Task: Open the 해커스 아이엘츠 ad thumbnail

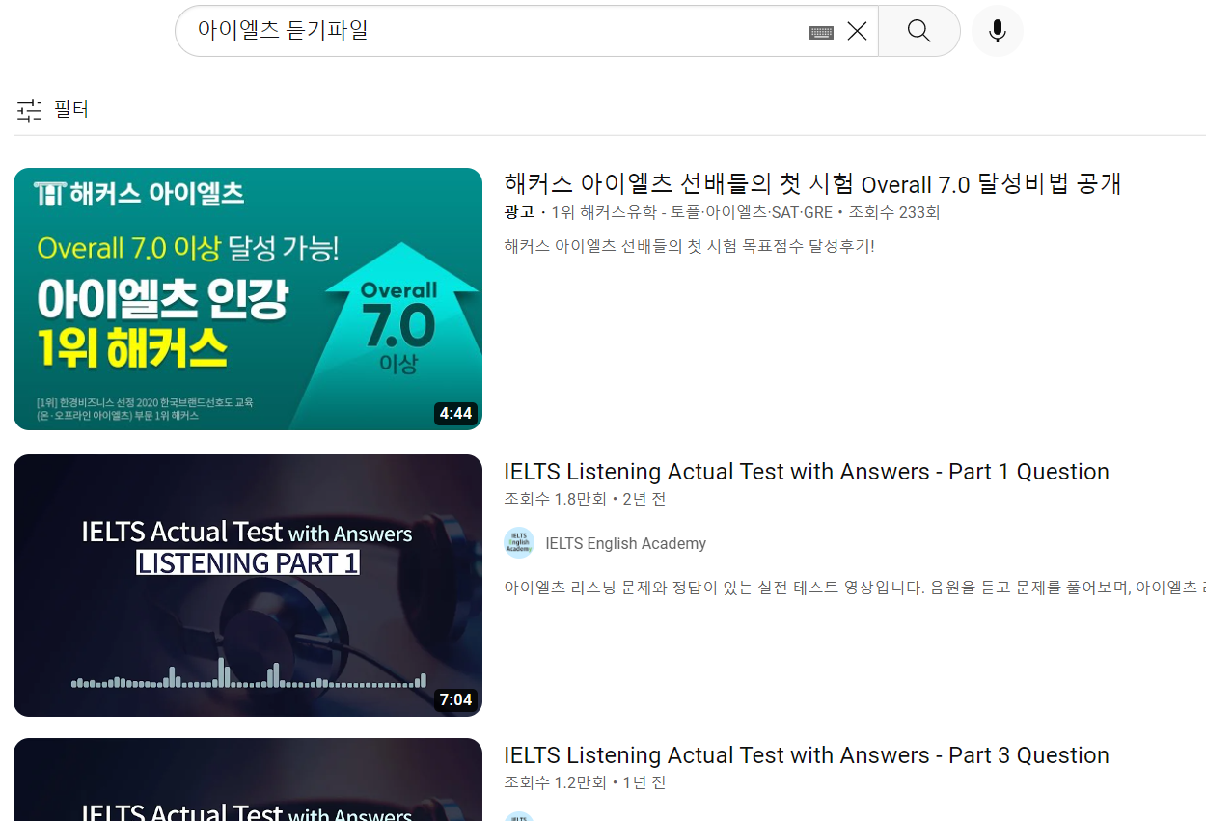Action: pos(248,299)
